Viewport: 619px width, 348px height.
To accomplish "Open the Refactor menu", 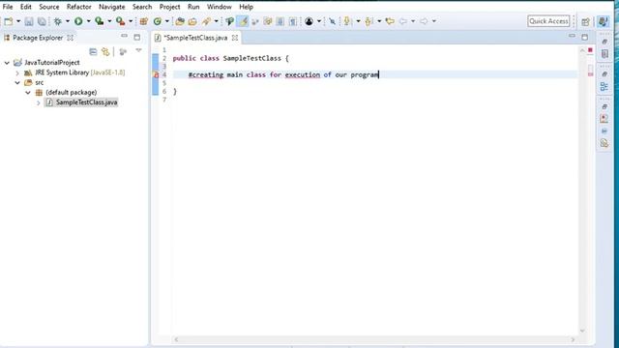I will click(79, 7).
